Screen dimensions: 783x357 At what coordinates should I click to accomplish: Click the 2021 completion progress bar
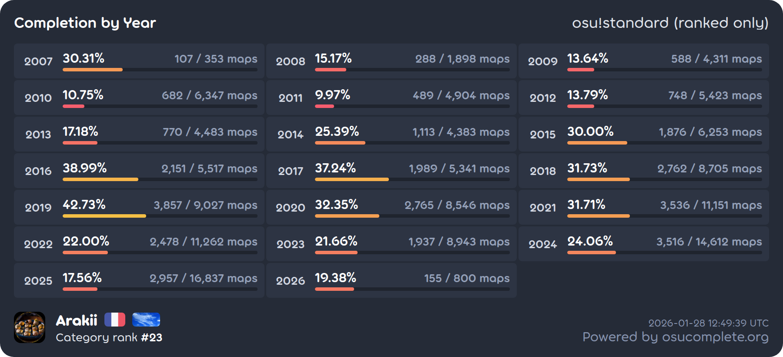tap(664, 216)
